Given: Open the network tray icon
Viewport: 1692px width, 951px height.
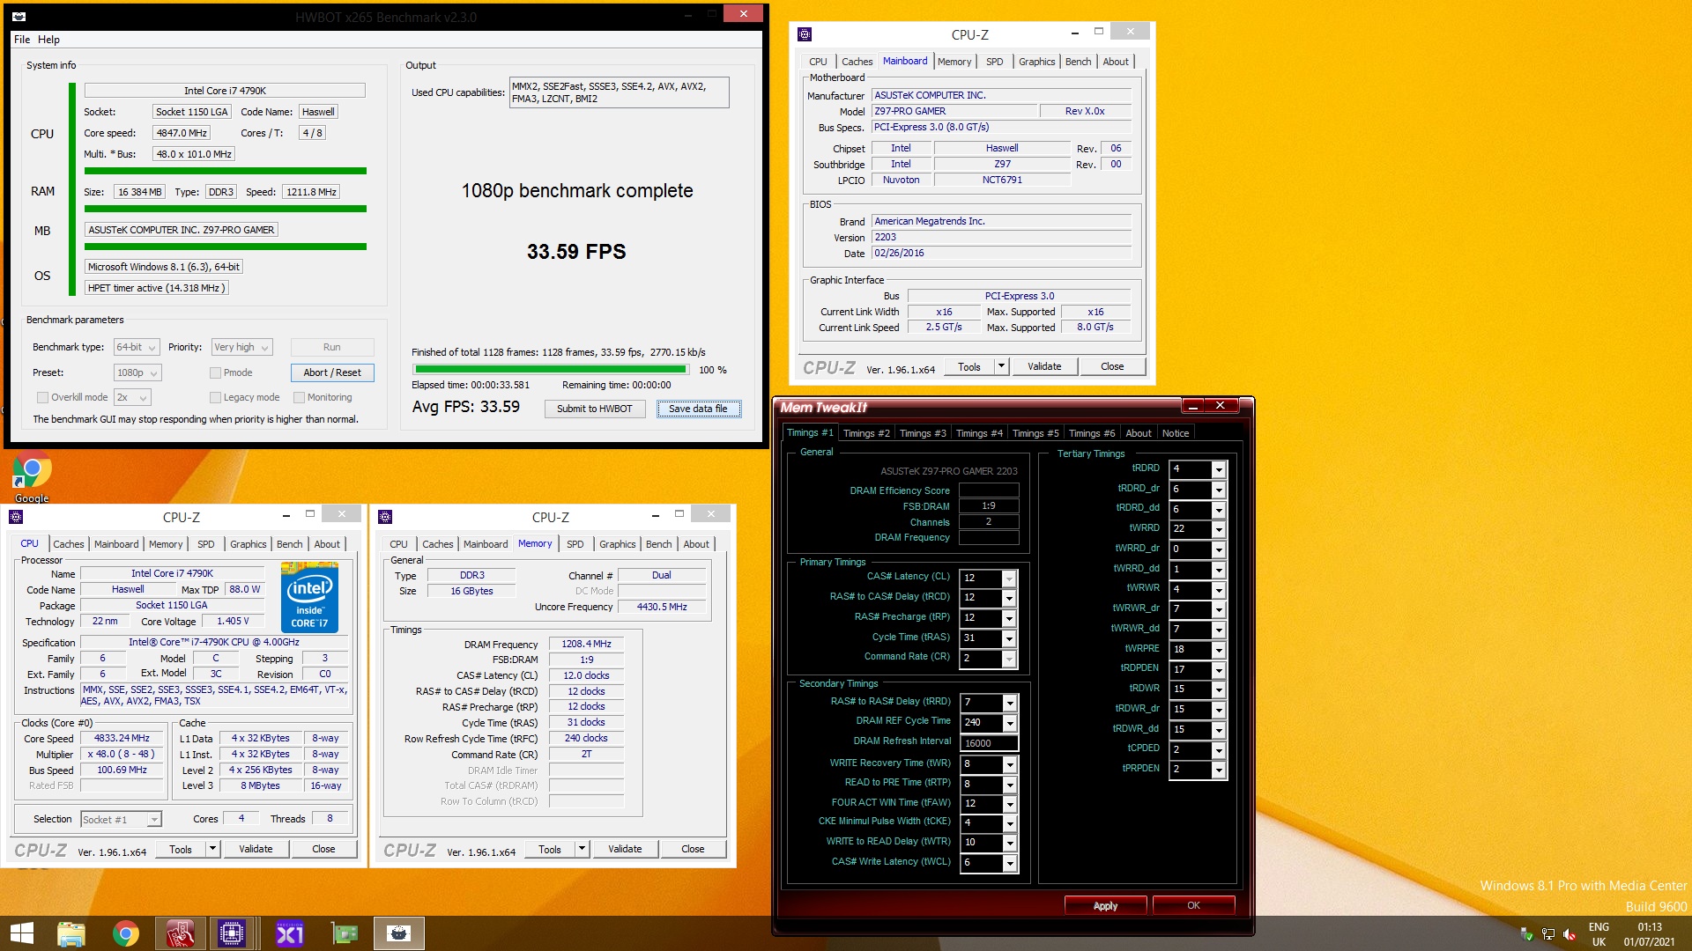Looking at the screenshot, I should (x=1547, y=934).
